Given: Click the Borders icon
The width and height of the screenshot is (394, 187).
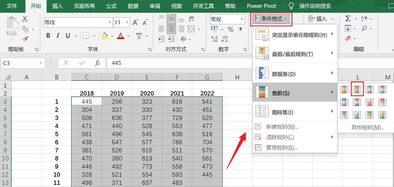Looking at the screenshot, I should (86, 36).
